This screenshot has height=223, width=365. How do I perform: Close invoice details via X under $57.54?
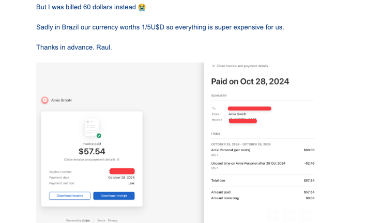[x=118, y=160]
